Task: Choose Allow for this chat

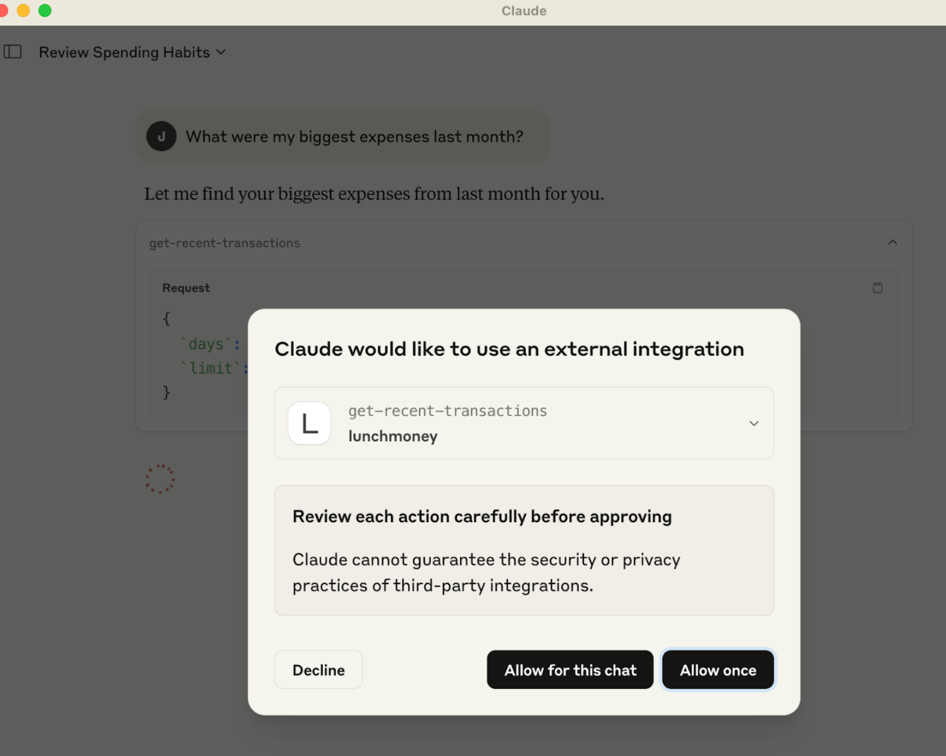Action: click(569, 670)
